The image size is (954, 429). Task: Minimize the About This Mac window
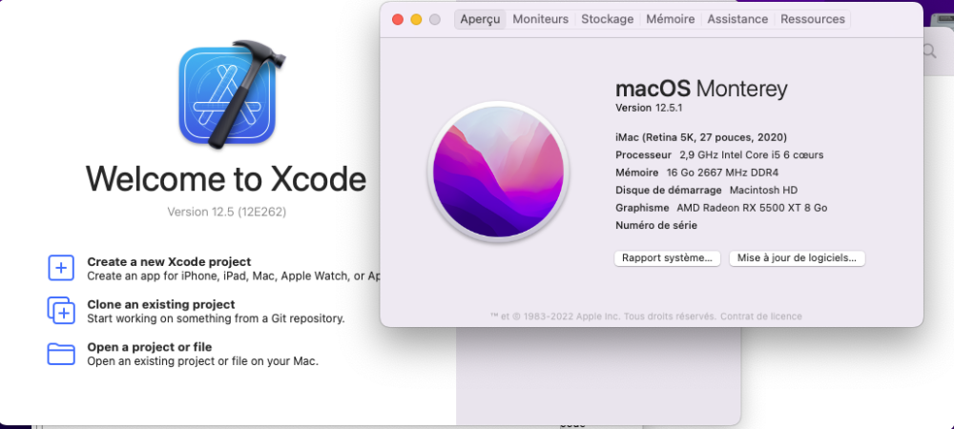tap(416, 19)
